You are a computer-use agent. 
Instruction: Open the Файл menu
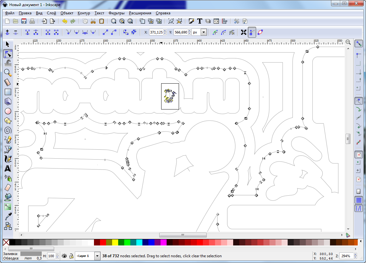click(x=10, y=13)
